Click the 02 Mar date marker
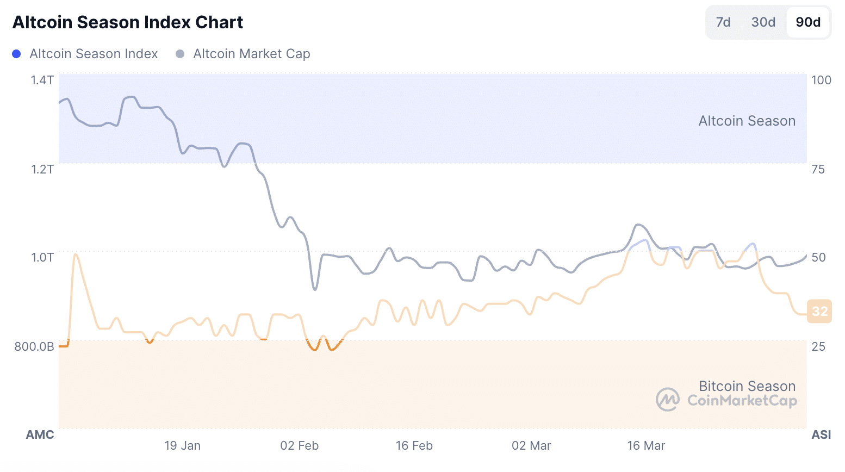Image resolution: width=845 pixels, height=472 pixels. (x=531, y=446)
